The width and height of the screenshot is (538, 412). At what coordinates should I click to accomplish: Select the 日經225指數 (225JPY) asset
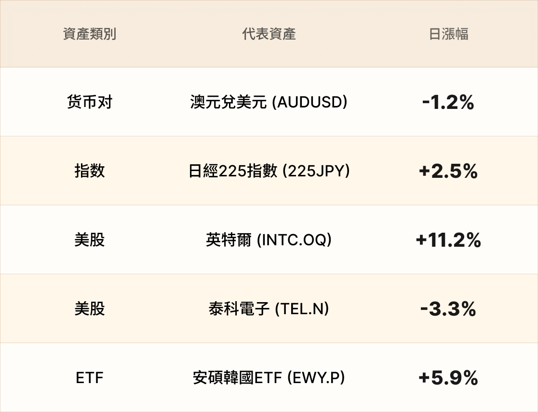coord(269,171)
